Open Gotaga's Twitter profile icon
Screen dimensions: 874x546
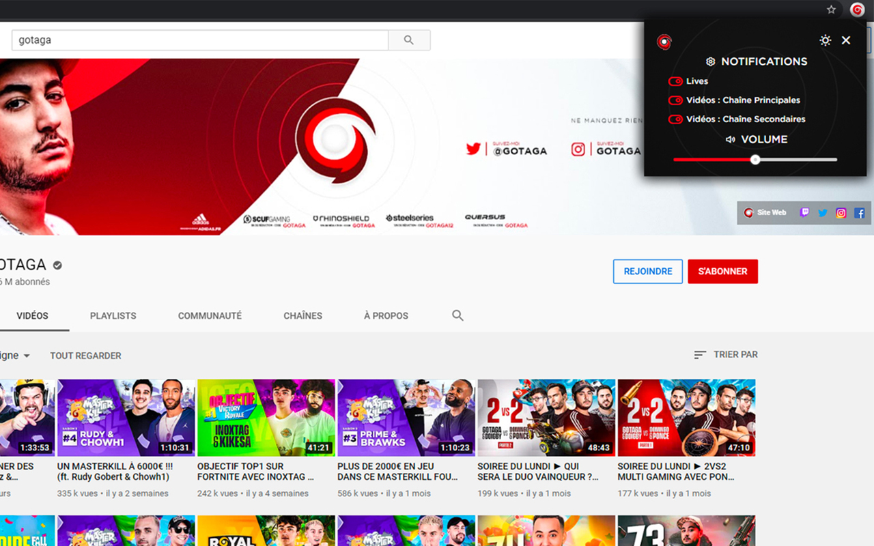click(822, 212)
